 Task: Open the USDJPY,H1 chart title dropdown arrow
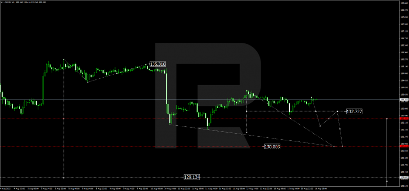click(x=1, y=2)
